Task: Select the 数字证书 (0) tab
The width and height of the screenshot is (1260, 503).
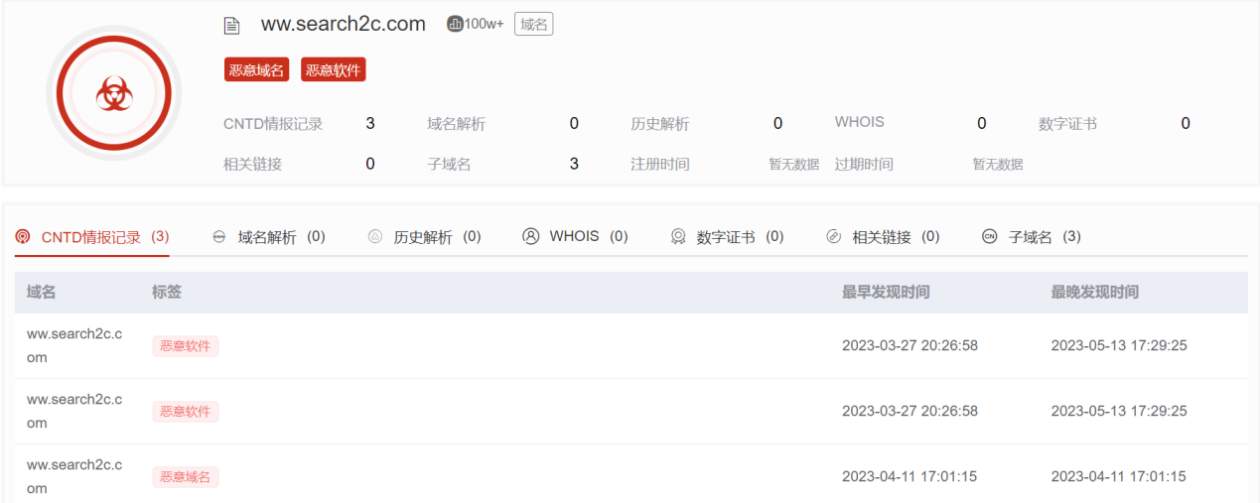Action: [x=740, y=237]
